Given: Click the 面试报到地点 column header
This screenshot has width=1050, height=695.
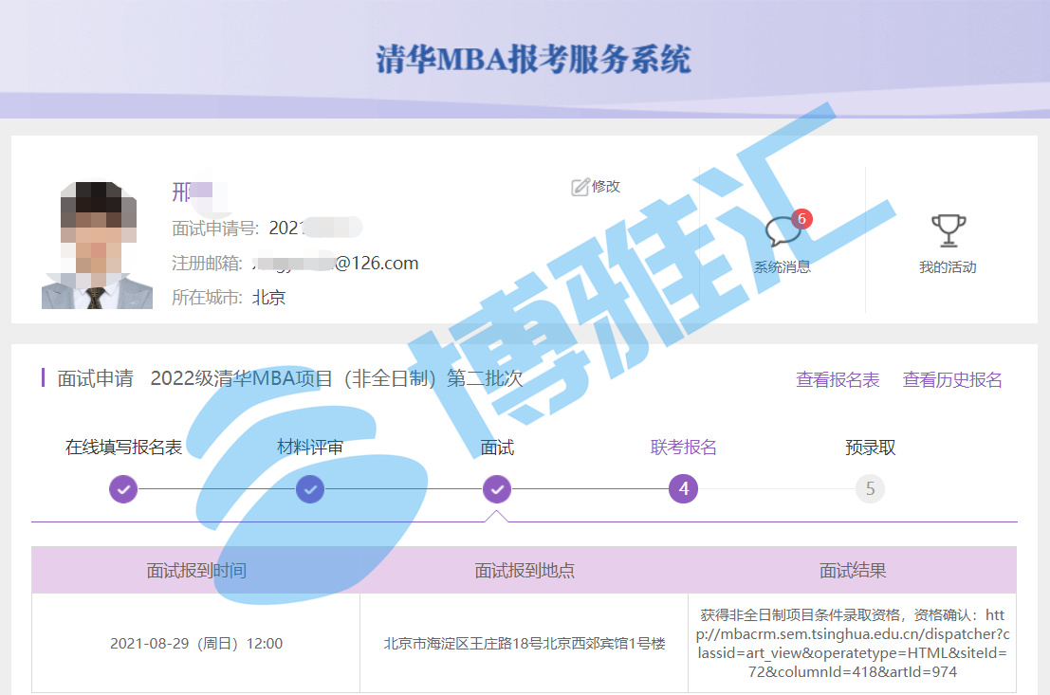Looking at the screenshot, I should click(x=525, y=571).
